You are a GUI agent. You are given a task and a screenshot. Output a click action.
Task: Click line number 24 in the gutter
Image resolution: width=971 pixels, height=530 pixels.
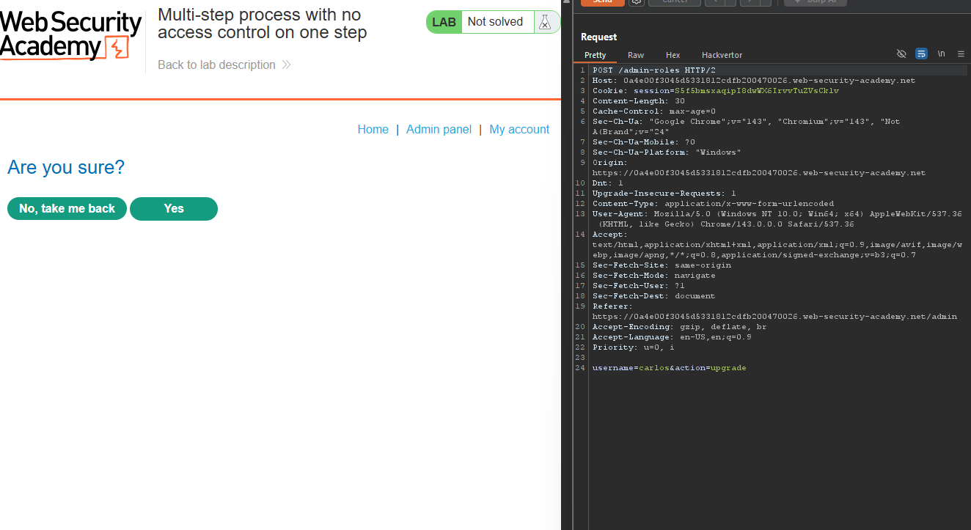581,368
